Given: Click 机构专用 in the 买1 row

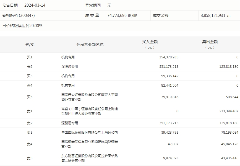Looking at the screenshot, I should tap(68, 57).
